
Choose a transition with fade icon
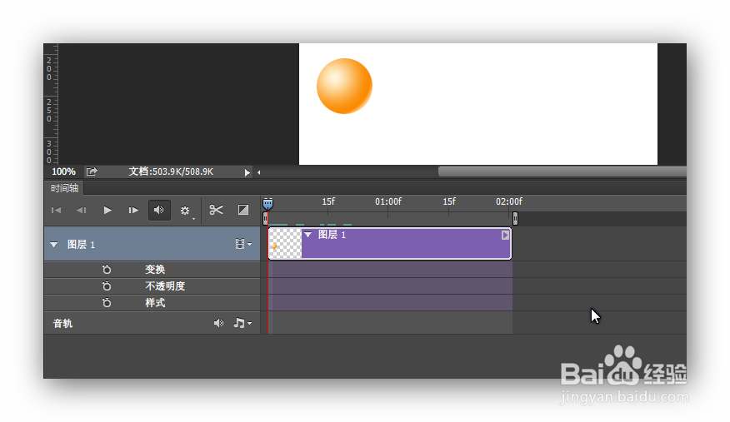(243, 210)
